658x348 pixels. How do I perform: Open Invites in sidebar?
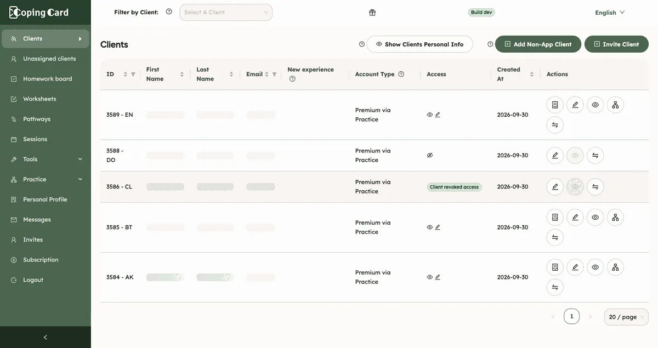(x=46, y=240)
